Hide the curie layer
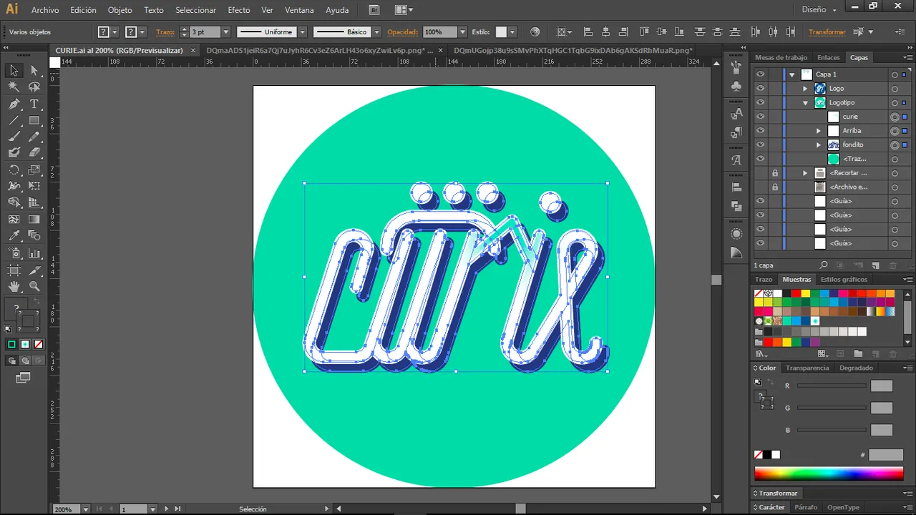916x515 pixels. tap(760, 117)
